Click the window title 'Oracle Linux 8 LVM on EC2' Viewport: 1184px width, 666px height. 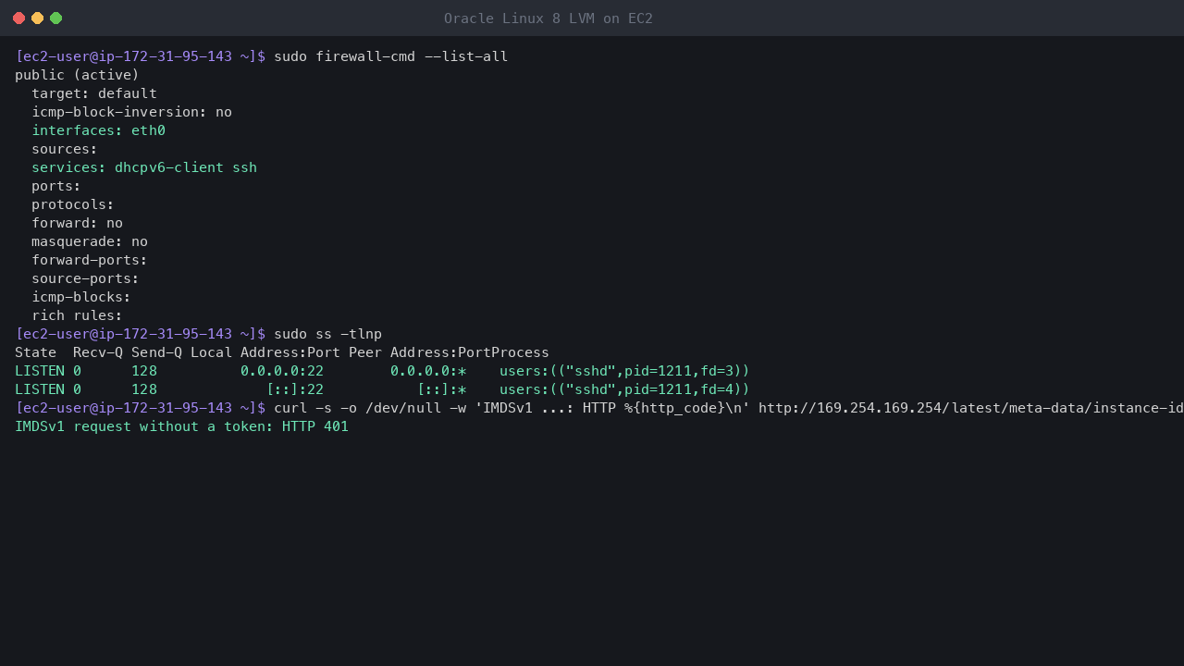549,18
